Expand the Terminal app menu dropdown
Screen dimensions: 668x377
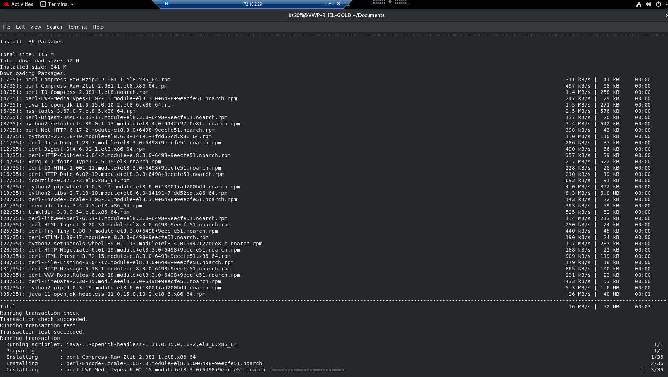click(72, 4)
